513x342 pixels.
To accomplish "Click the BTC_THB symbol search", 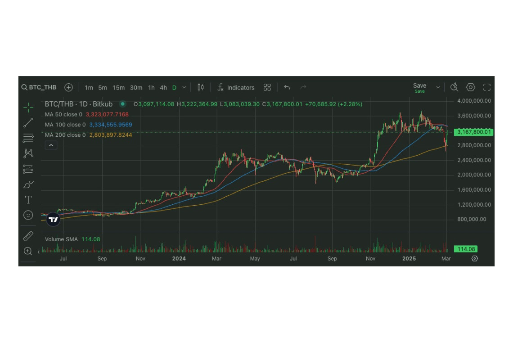I will point(39,87).
